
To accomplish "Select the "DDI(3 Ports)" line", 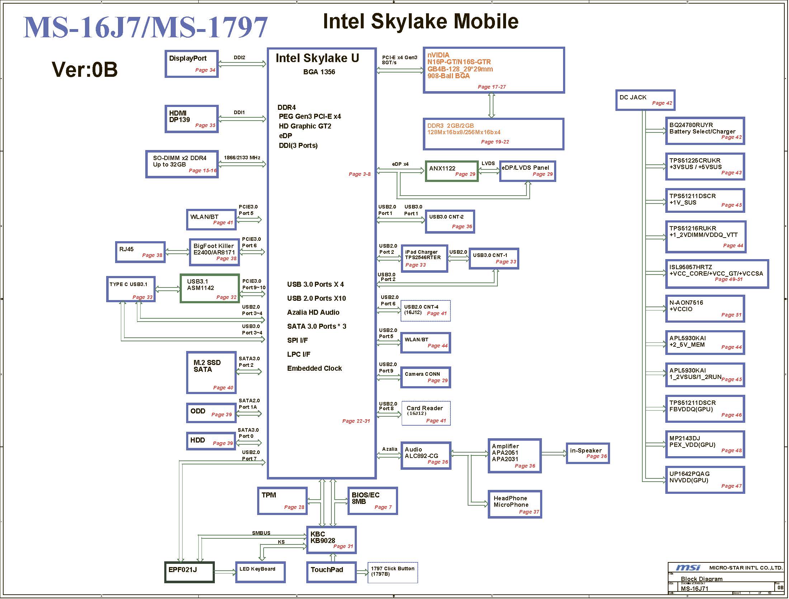I will pyautogui.click(x=298, y=145).
